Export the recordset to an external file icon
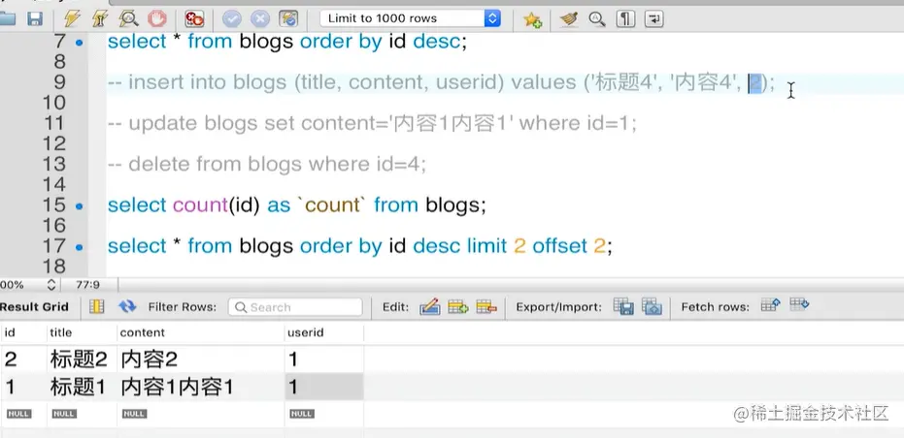The width and height of the screenshot is (904, 438). pyautogui.click(x=623, y=306)
